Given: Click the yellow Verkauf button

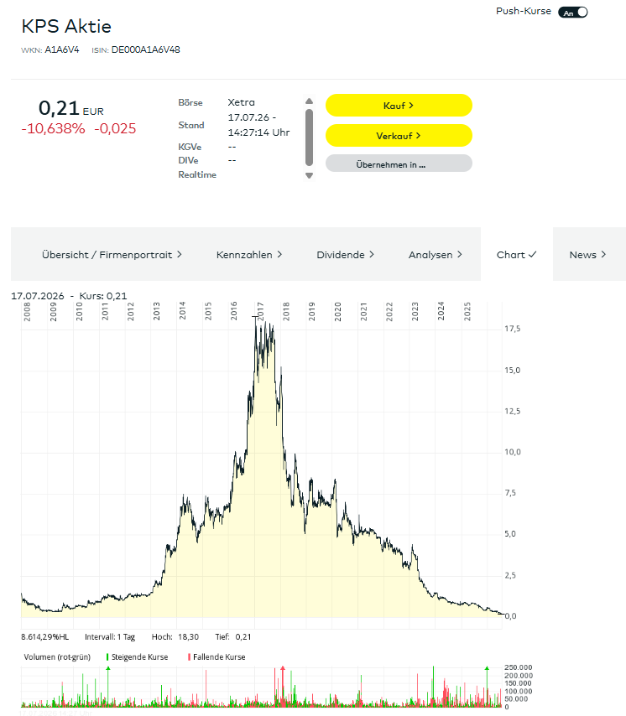Looking at the screenshot, I should (x=399, y=136).
